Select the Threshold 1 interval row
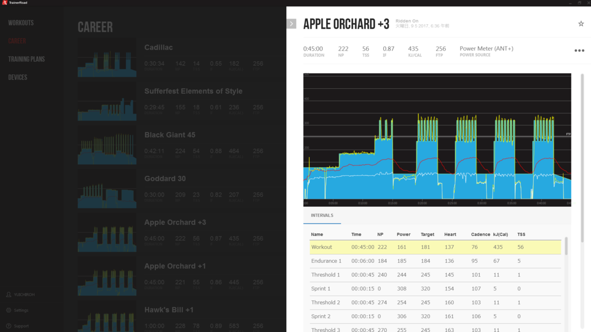The width and height of the screenshot is (591, 332). tap(435, 275)
